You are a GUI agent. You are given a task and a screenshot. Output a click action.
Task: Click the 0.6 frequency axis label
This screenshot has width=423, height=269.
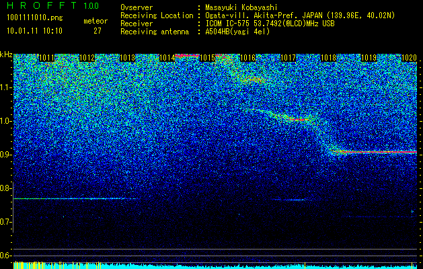[5, 256]
